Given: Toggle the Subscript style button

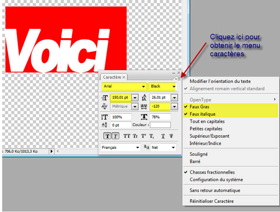Looking at the screenshot, I should coord(152,136).
